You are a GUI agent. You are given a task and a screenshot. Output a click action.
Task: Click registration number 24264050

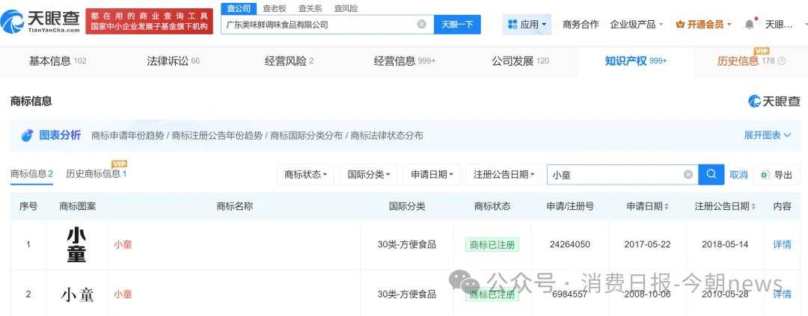point(569,244)
